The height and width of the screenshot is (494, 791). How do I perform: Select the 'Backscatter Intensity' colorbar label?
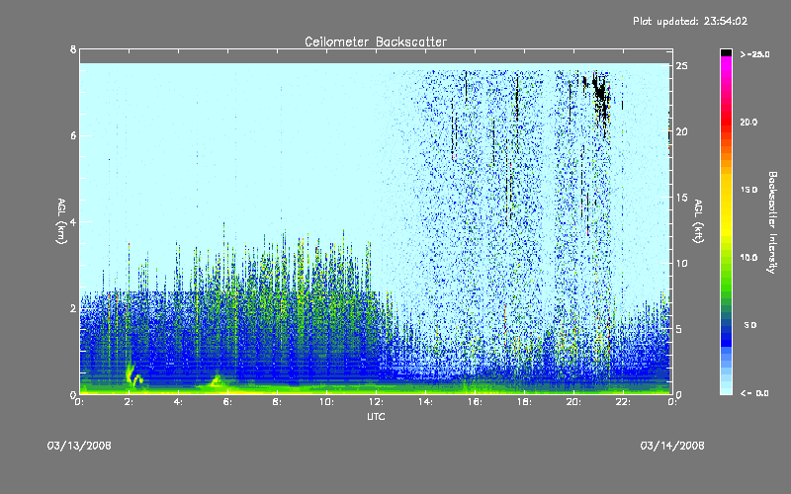point(772,222)
